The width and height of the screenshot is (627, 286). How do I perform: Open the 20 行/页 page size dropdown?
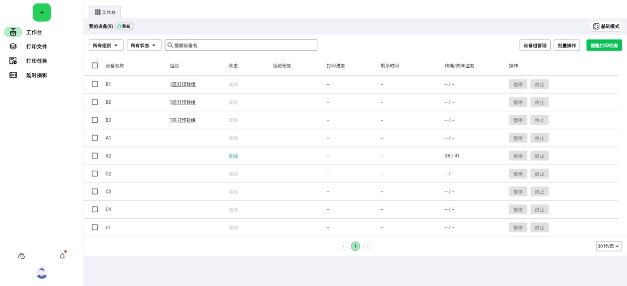609,246
